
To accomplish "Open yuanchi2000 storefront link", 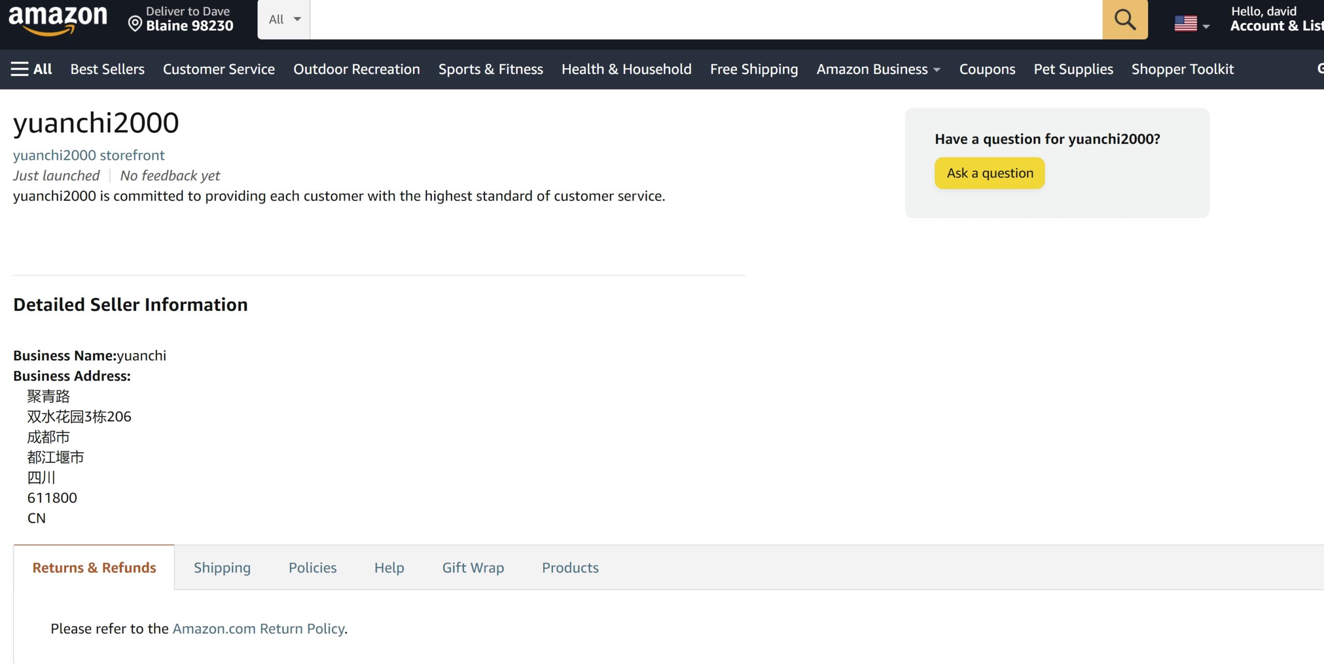I will [88, 155].
